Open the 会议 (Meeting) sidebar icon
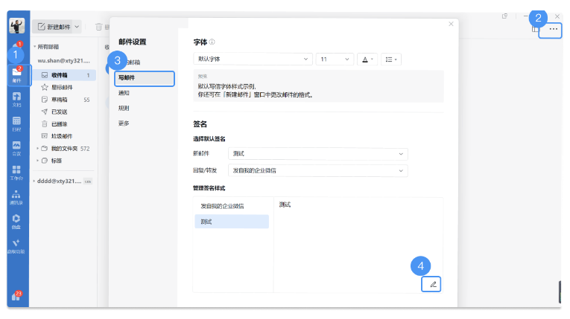 point(16,148)
